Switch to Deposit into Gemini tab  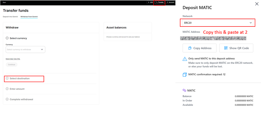pyautogui.click(x=10, y=17)
